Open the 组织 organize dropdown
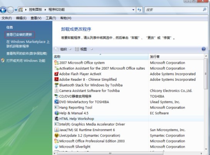The width and height of the screenshot is (210, 155). [x=63, y=49]
